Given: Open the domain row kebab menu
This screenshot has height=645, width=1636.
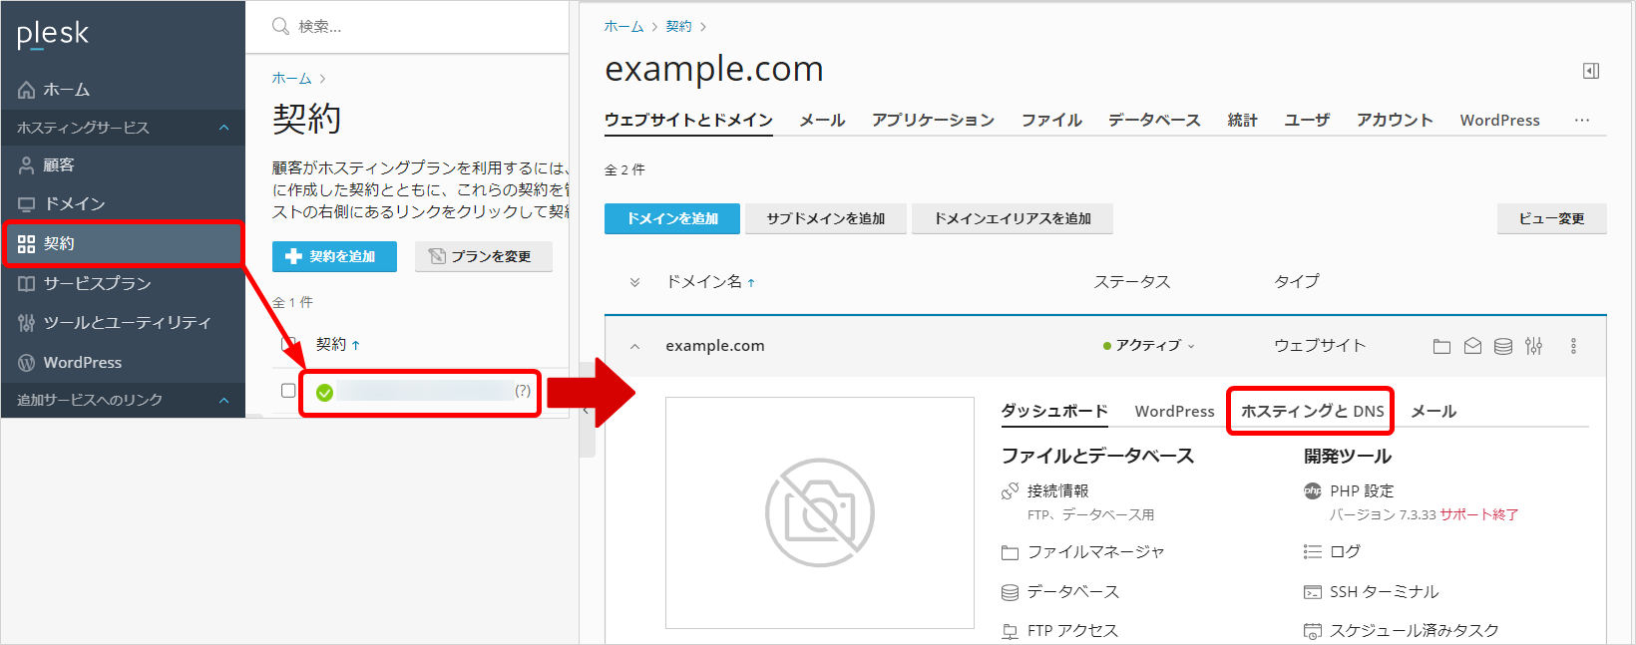Looking at the screenshot, I should coord(1573,346).
